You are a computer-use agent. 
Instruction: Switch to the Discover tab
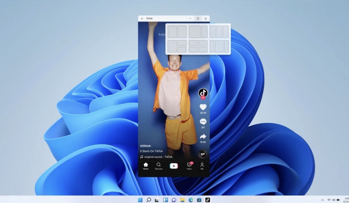pos(159,166)
